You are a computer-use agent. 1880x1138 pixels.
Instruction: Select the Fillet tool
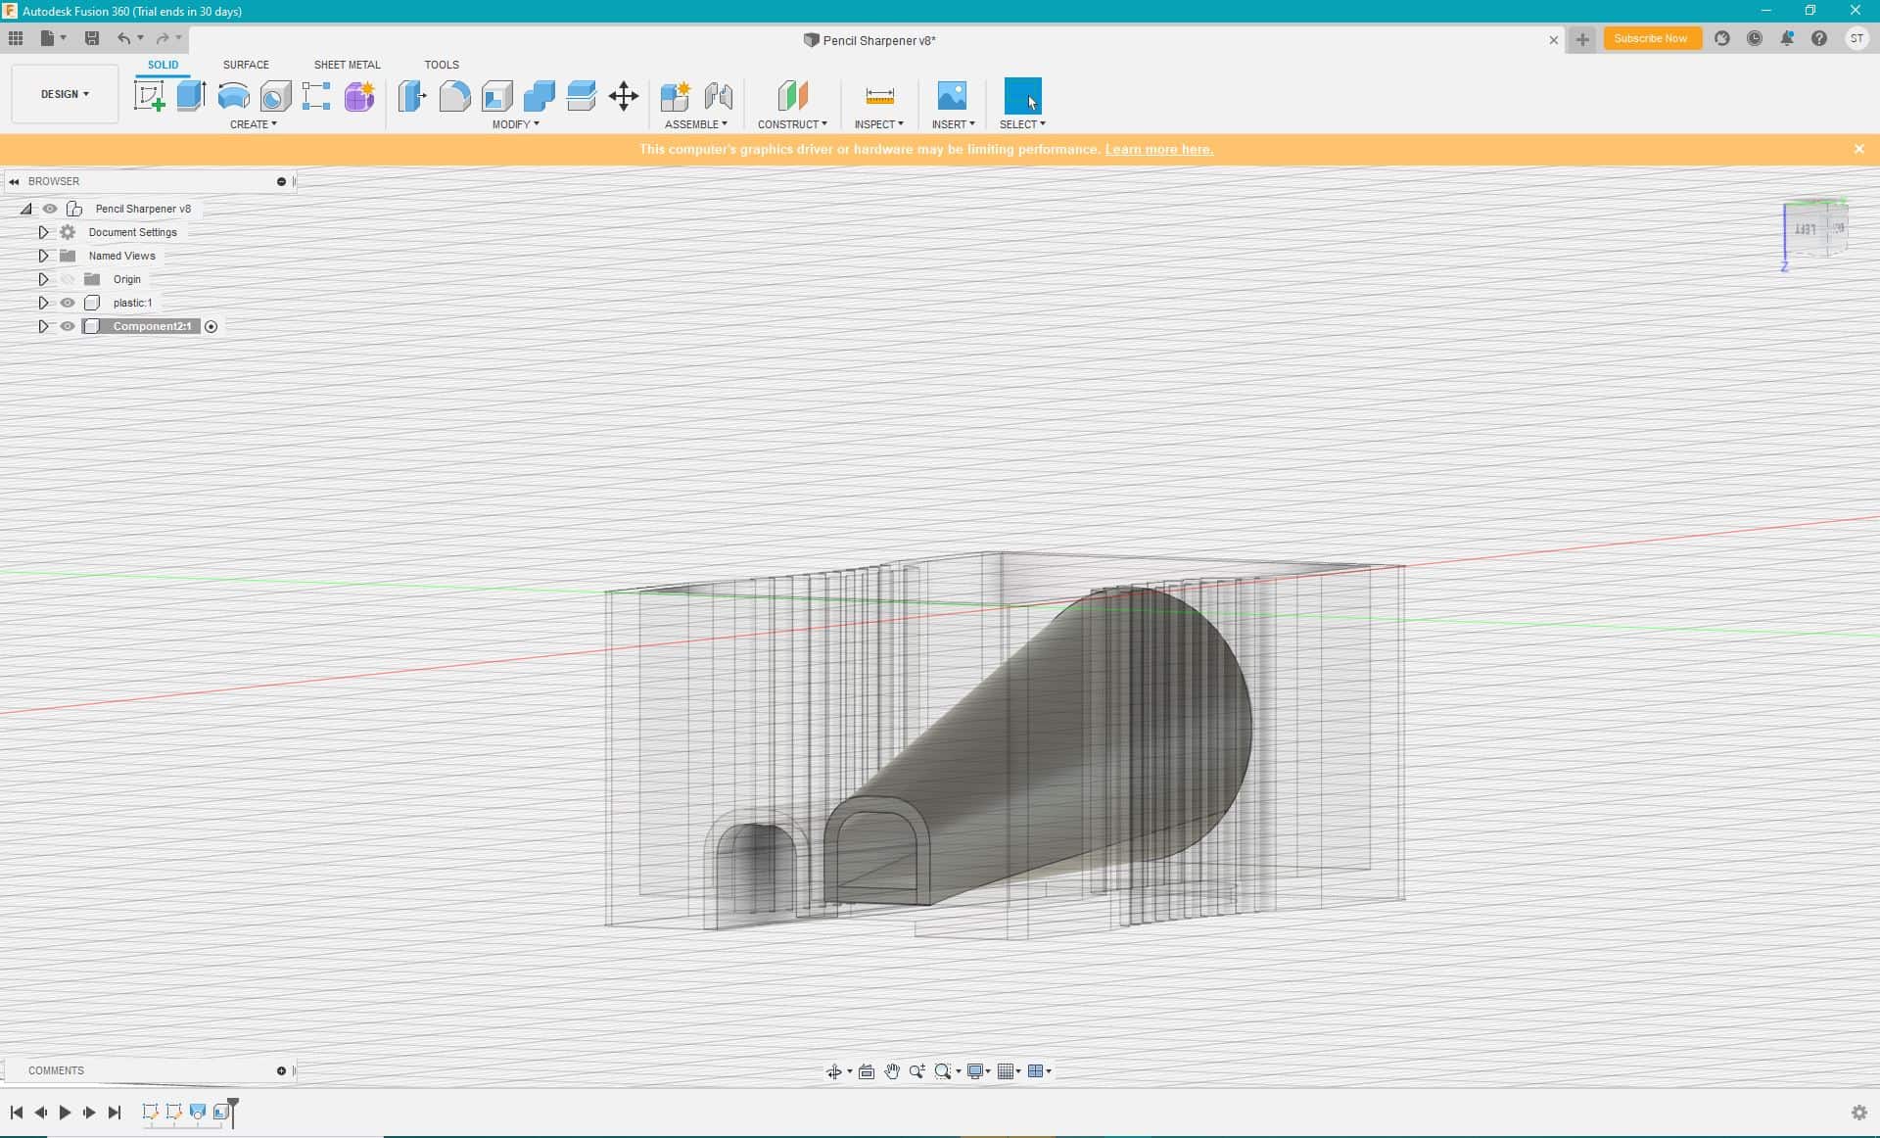point(454,96)
